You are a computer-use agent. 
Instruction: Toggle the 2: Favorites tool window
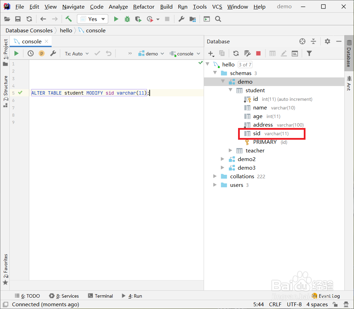[6, 269]
